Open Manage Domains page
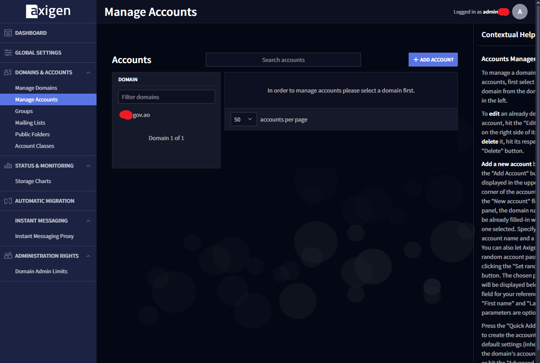 (x=36, y=88)
